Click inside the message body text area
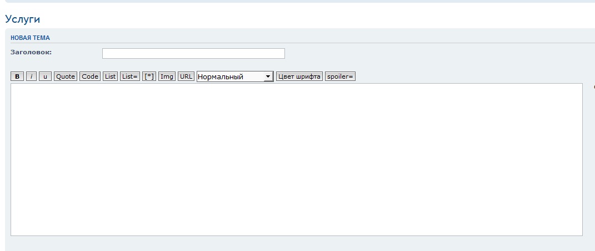Screen dimensions: 595x251 (x=296, y=160)
